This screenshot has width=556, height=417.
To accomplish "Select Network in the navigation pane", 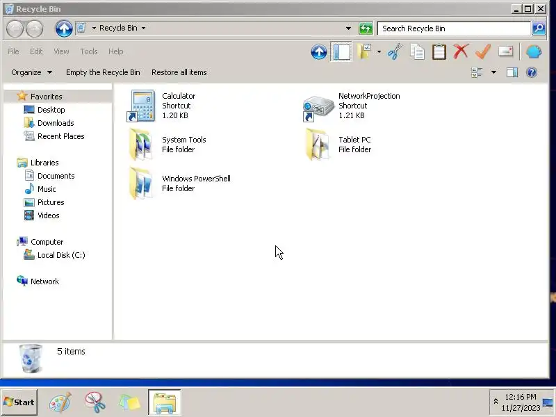I will [x=44, y=281].
